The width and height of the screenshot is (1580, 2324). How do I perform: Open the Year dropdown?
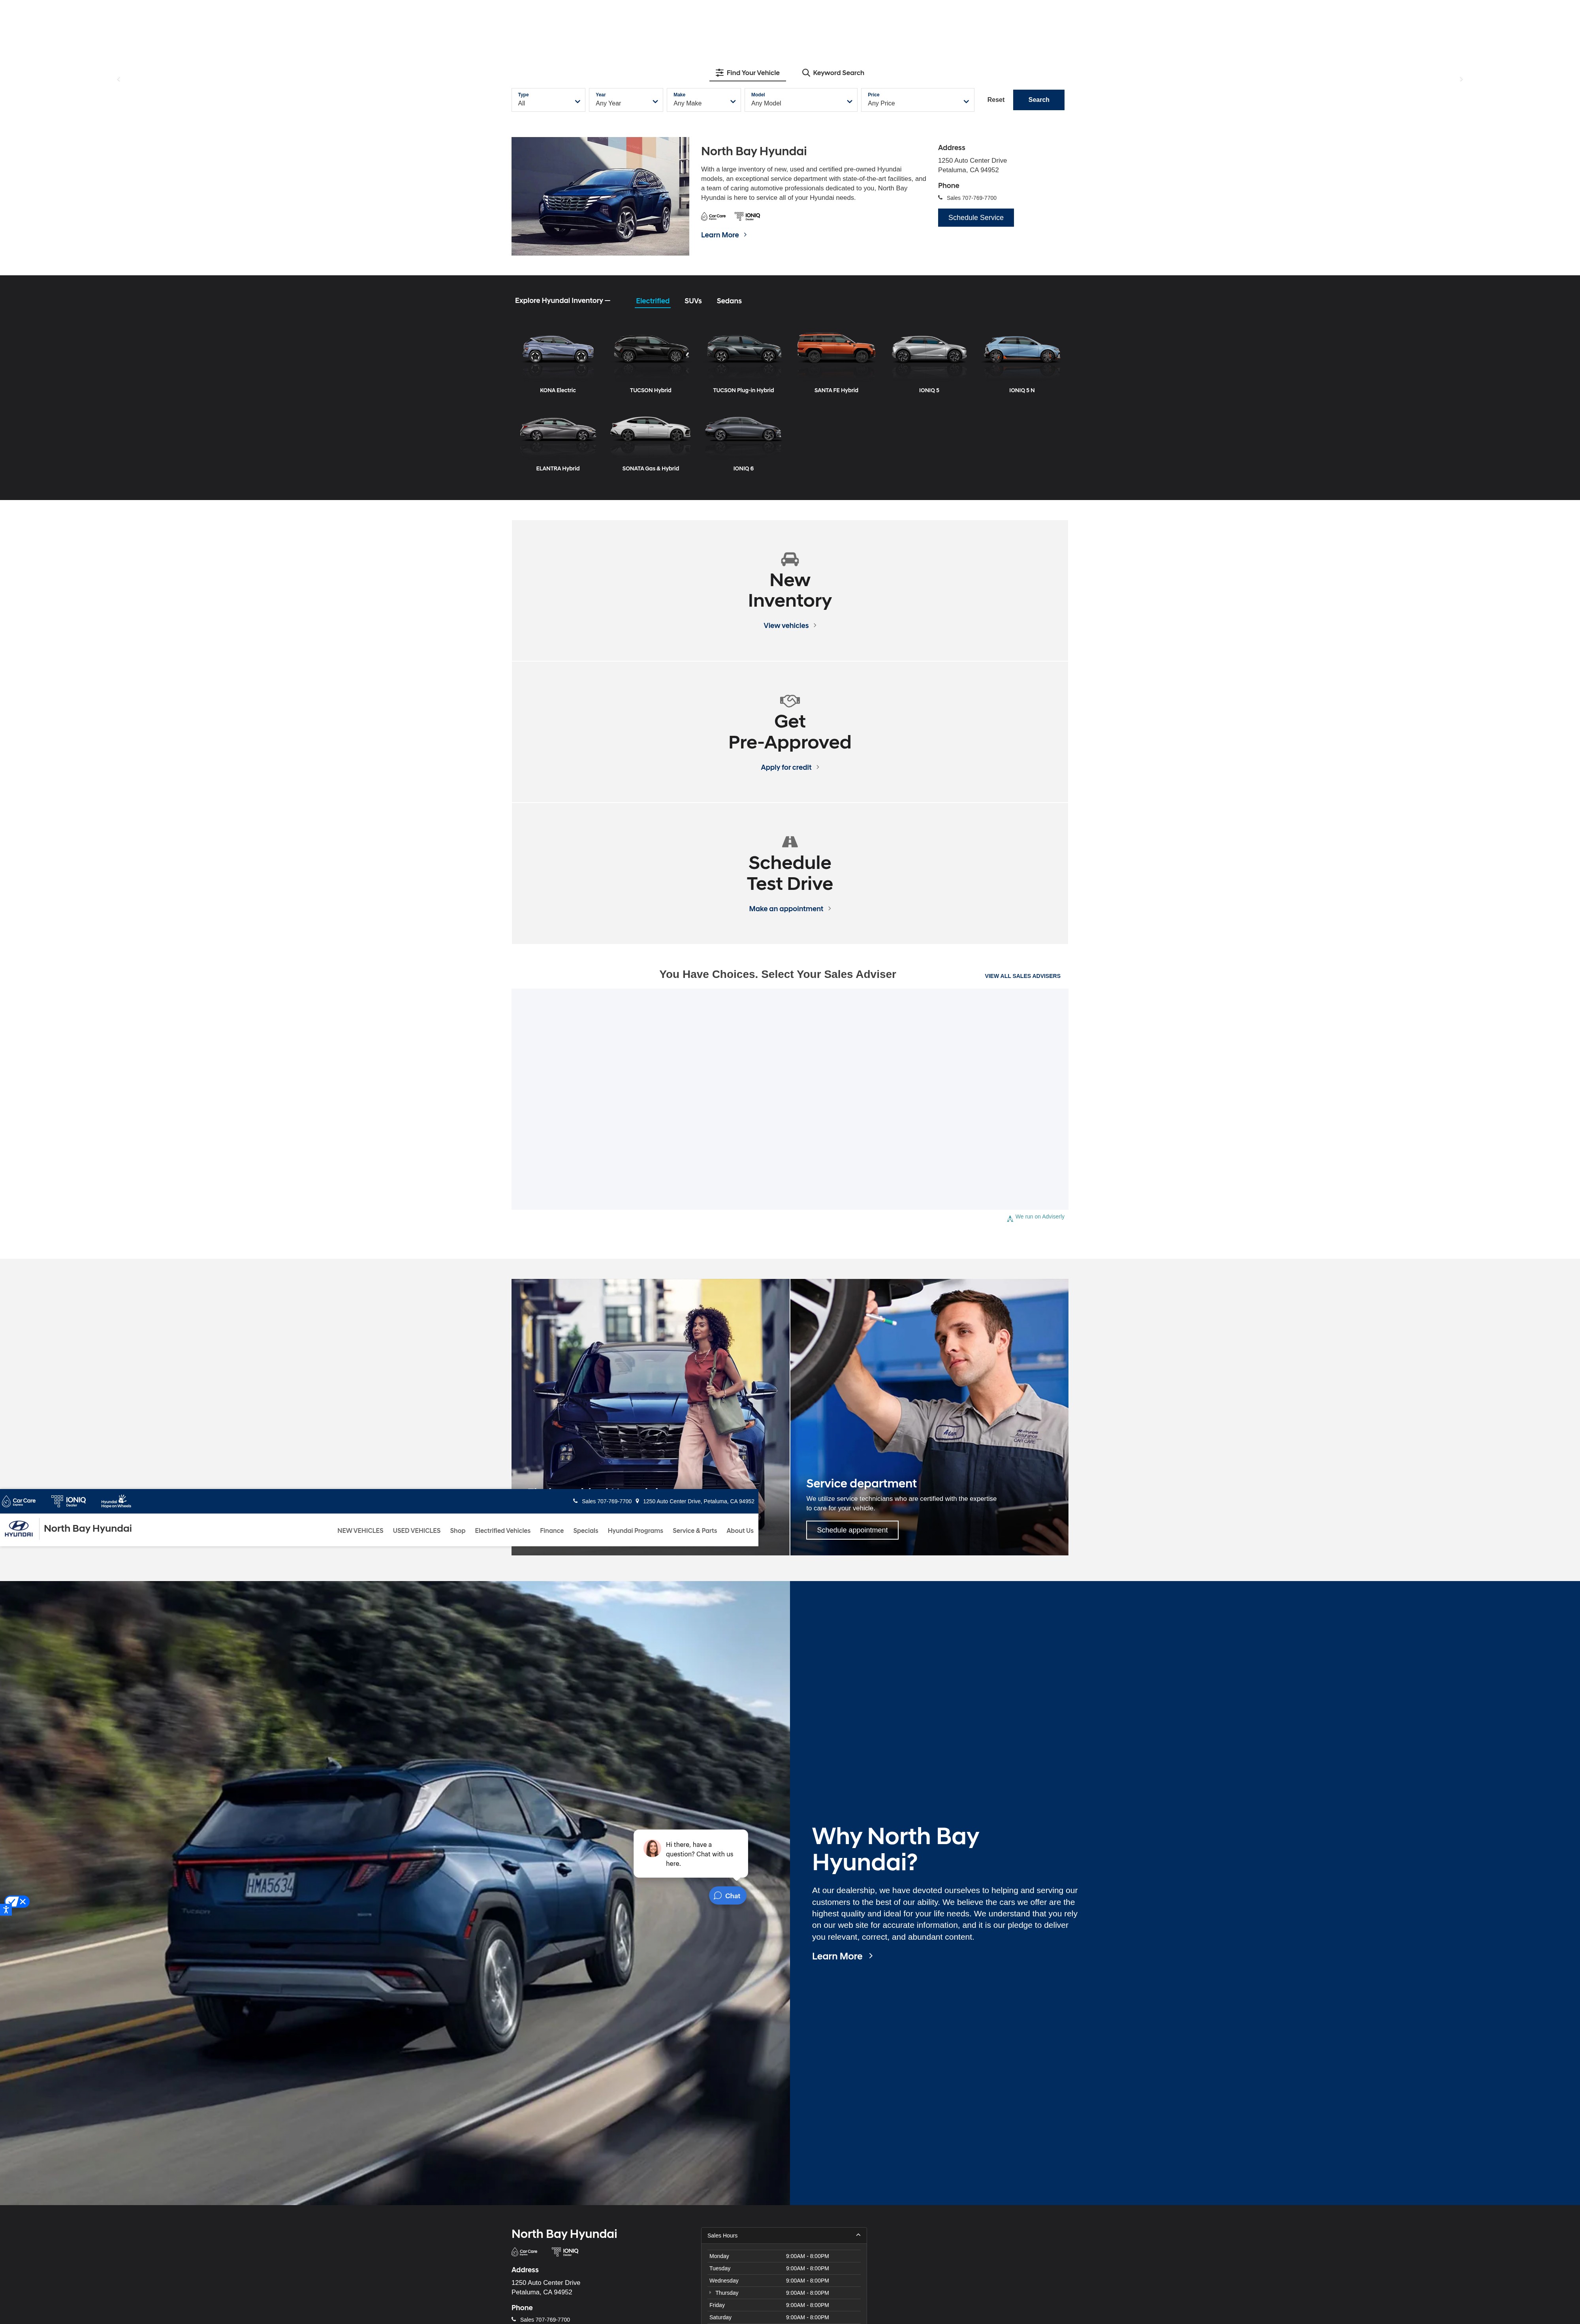[626, 100]
